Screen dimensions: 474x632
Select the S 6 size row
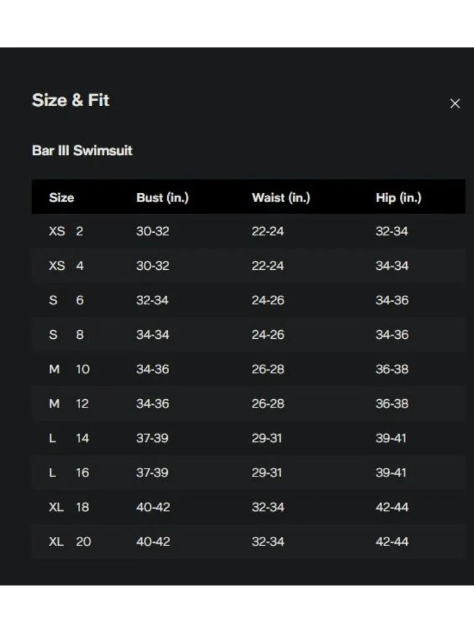[248, 300]
